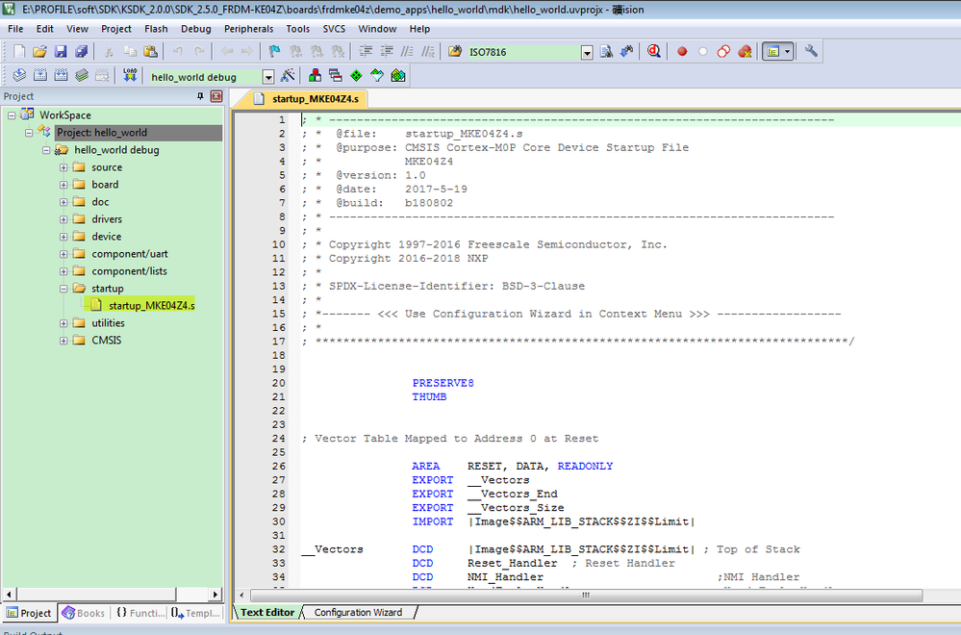This screenshot has width=961, height=635.
Task: Expand the drivers folder
Action: tap(63, 219)
